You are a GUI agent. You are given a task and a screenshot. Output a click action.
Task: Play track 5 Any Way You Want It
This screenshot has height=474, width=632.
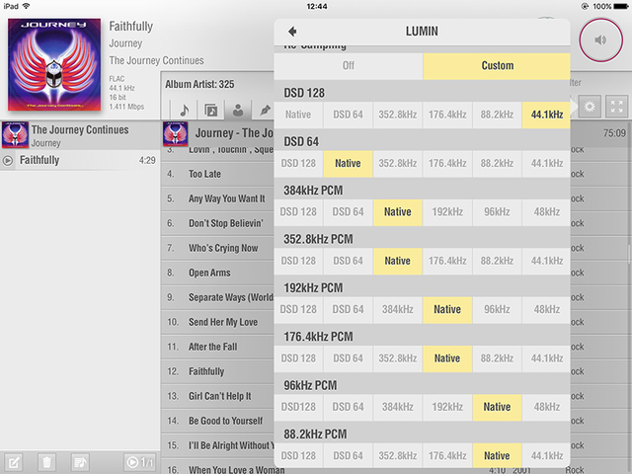pyautogui.click(x=217, y=198)
